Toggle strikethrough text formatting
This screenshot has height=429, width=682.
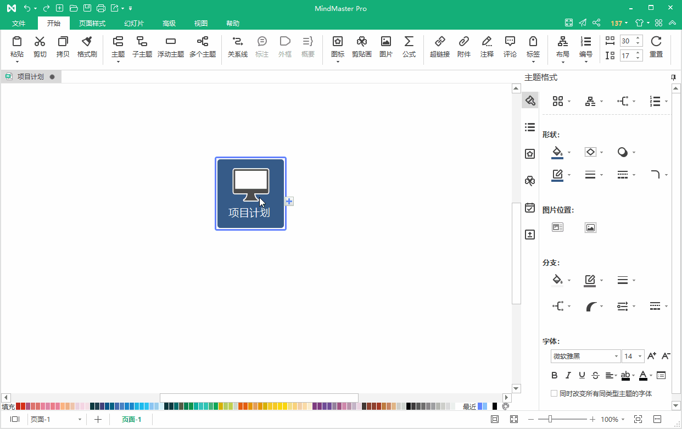596,376
